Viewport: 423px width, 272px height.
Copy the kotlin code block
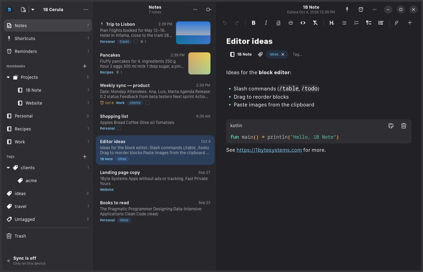point(391,126)
